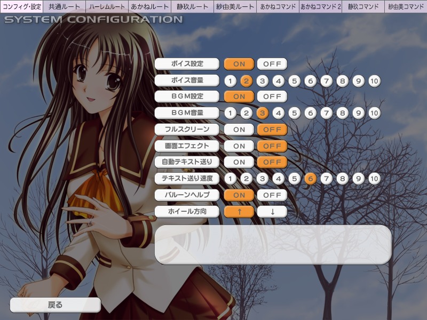Set ボイス音量 to 6
This screenshot has width=427, height=320.
click(311, 81)
